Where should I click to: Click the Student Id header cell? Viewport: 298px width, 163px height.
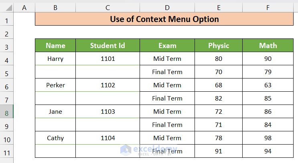pos(107,46)
